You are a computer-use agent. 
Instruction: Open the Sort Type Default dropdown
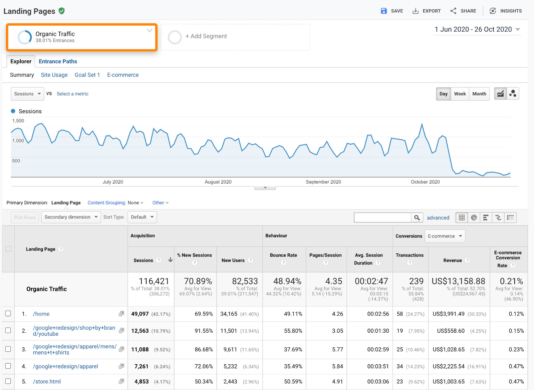142,217
